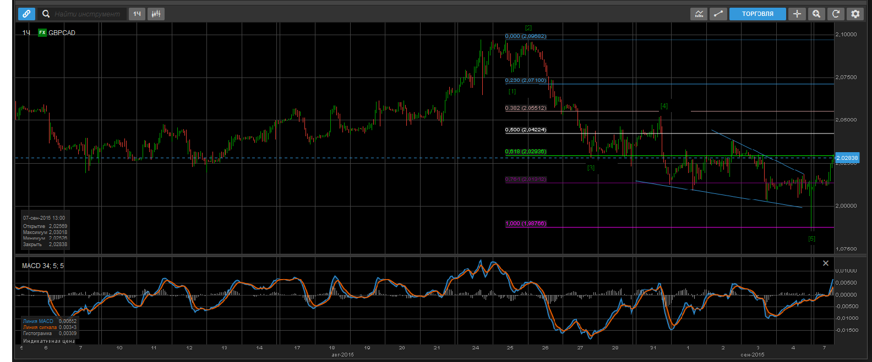
Task: Click the GBPCAD instrument label
Action: click(x=62, y=33)
